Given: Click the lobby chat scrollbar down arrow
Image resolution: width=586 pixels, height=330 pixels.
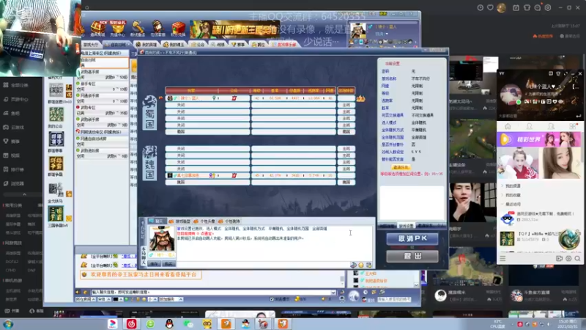Looking at the screenshot, I should 341,285.
